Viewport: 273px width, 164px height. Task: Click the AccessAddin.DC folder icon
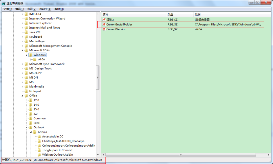[39, 136]
